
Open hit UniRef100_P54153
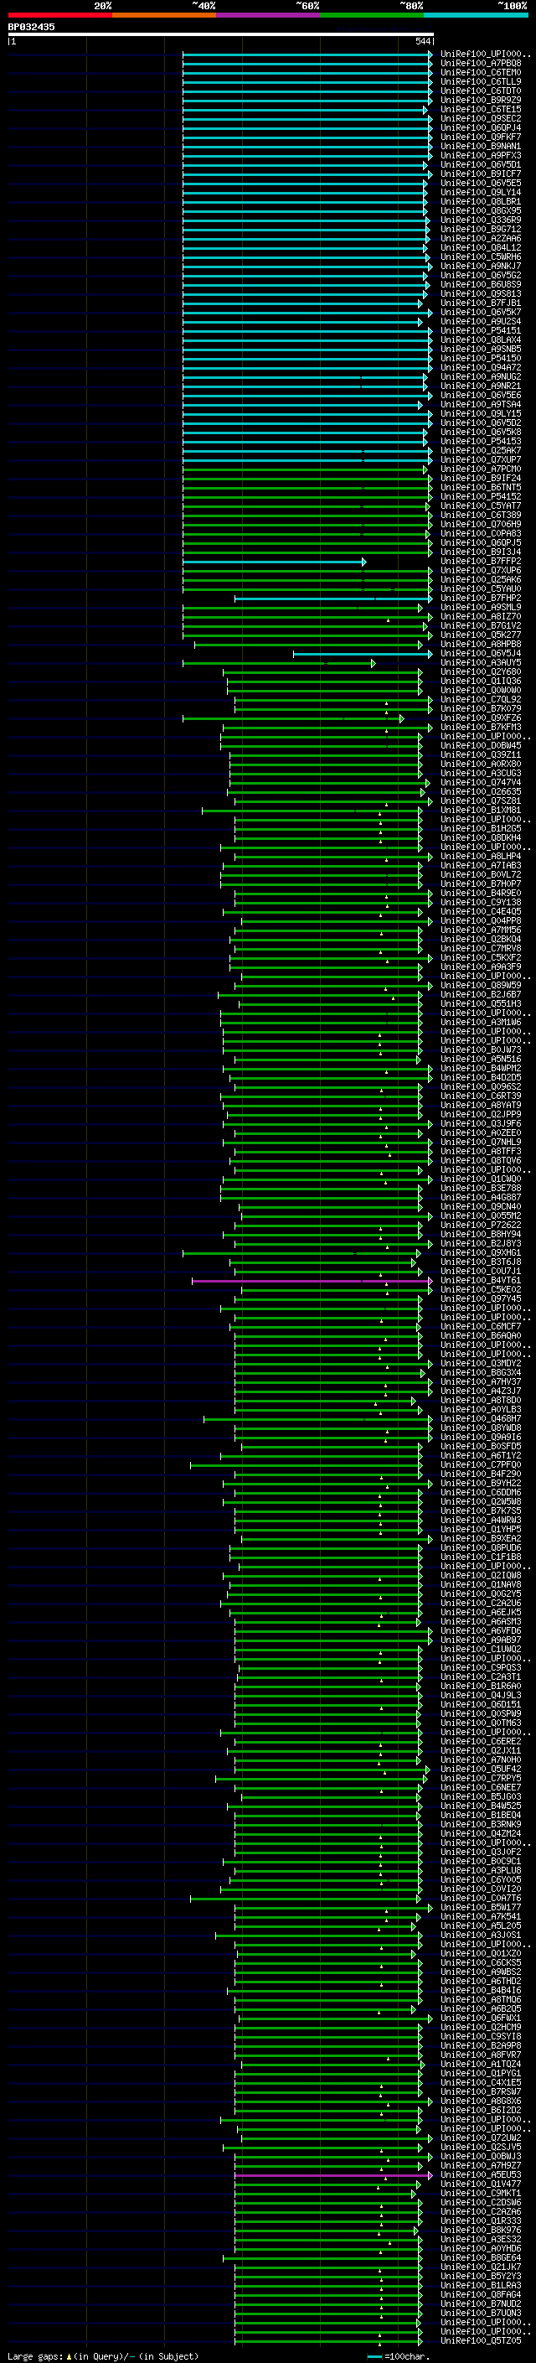coord(480,441)
